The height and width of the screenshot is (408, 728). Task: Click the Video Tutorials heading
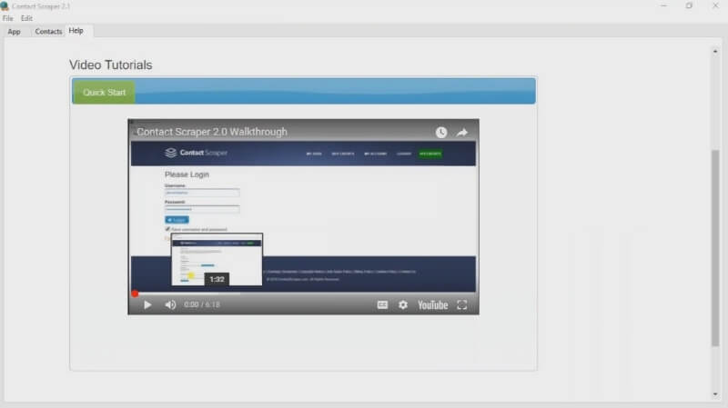coord(110,65)
